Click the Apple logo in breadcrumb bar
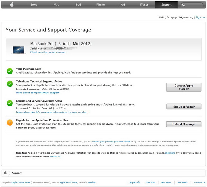 click(5, 173)
